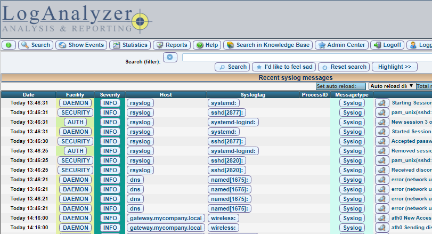
Task: Click Today 13:46:30 date cell
Action: (29, 141)
